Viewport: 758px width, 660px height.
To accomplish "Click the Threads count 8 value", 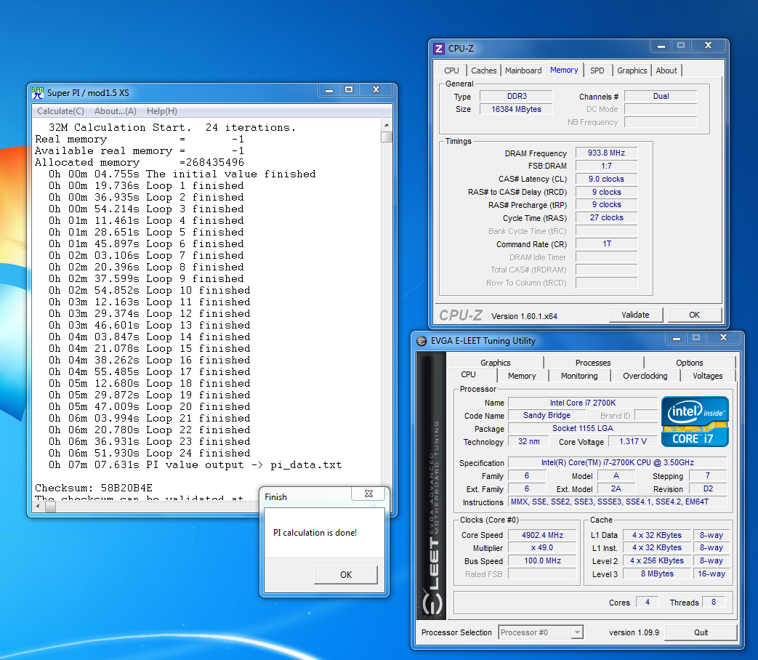I will click(x=714, y=602).
